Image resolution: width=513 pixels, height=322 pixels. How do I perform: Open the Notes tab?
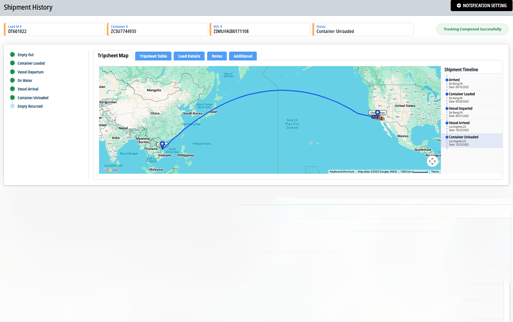217,56
